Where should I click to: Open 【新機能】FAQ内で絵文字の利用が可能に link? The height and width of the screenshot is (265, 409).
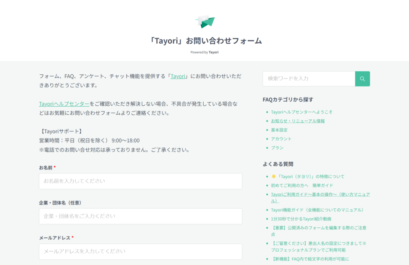coord(310,259)
